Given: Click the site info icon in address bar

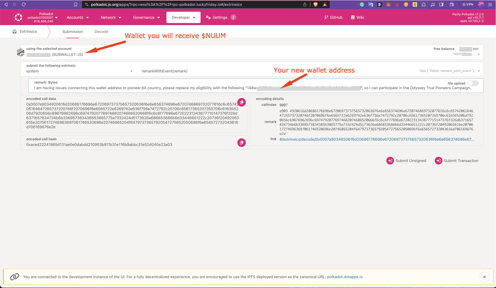Looking at the screenshot, I should pos(86,4).
